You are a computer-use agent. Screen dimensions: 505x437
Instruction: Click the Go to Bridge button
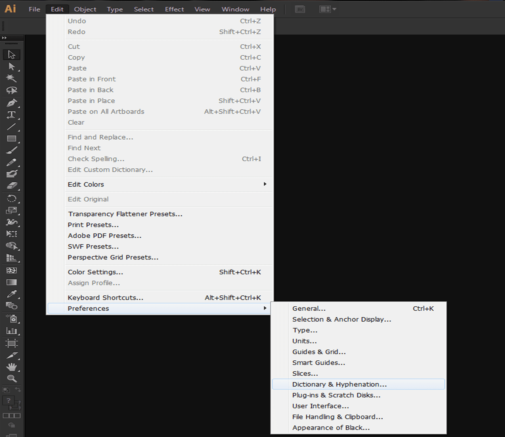pos(300,9)
